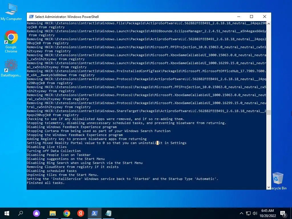
Task: Open the notebook app in taskbar
Action: (x=109, y=213)
